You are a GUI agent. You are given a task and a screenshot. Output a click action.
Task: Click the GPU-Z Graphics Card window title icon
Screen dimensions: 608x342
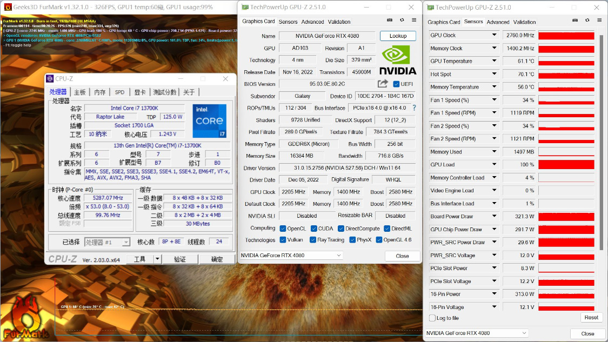245,7
